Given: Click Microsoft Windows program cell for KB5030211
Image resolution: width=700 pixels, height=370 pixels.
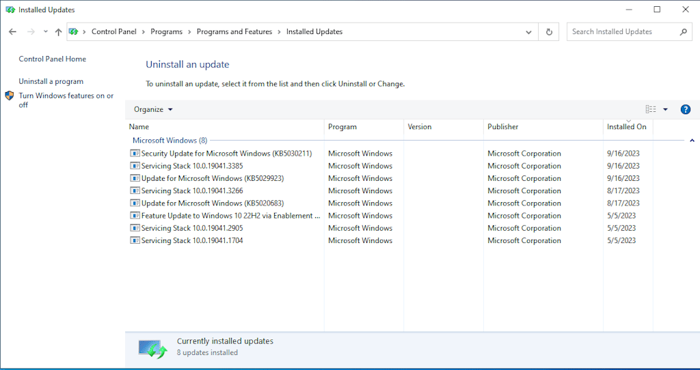Looking at the screenshot, I should [x=360, y=154].
